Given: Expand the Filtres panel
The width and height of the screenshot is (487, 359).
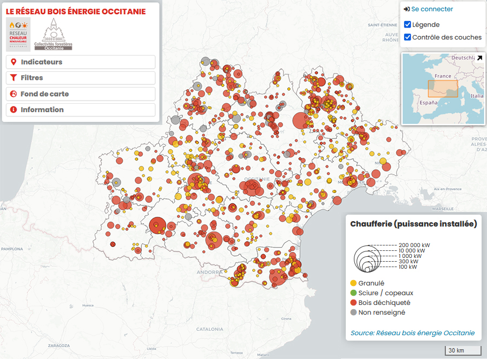Looking at the screenshot, I should (81, 78).
